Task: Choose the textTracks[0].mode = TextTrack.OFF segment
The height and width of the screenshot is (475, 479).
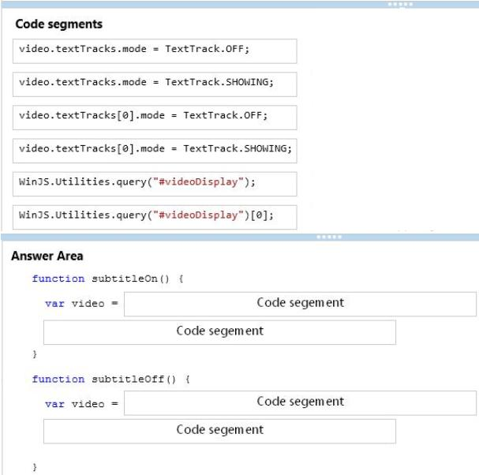Action: [x=155, y=118]
